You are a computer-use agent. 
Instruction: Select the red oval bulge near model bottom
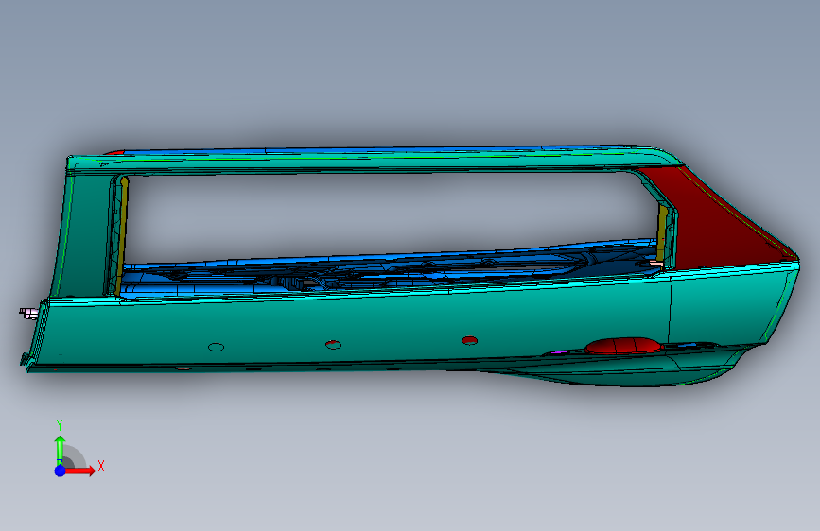click(x=624, y=346)
